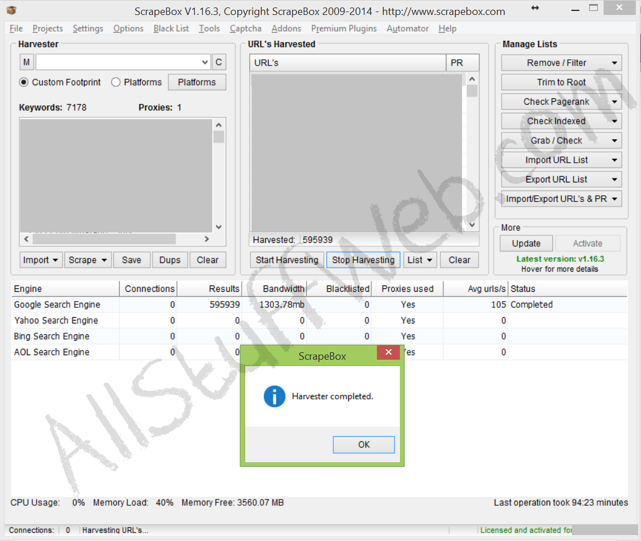The height and width of the screenshot is (541, 641).
Task: Open the footprint combo box dropdown arrow
Action: 205,62
